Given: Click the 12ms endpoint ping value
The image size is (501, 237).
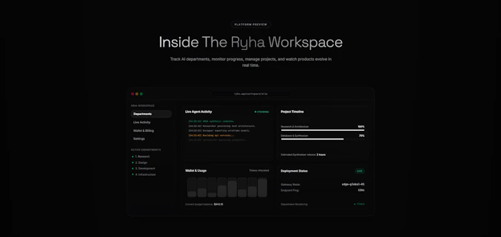Looking at the screenshot, I should pos(361,190).
